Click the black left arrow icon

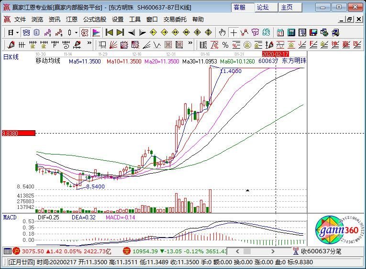point(131,32)
